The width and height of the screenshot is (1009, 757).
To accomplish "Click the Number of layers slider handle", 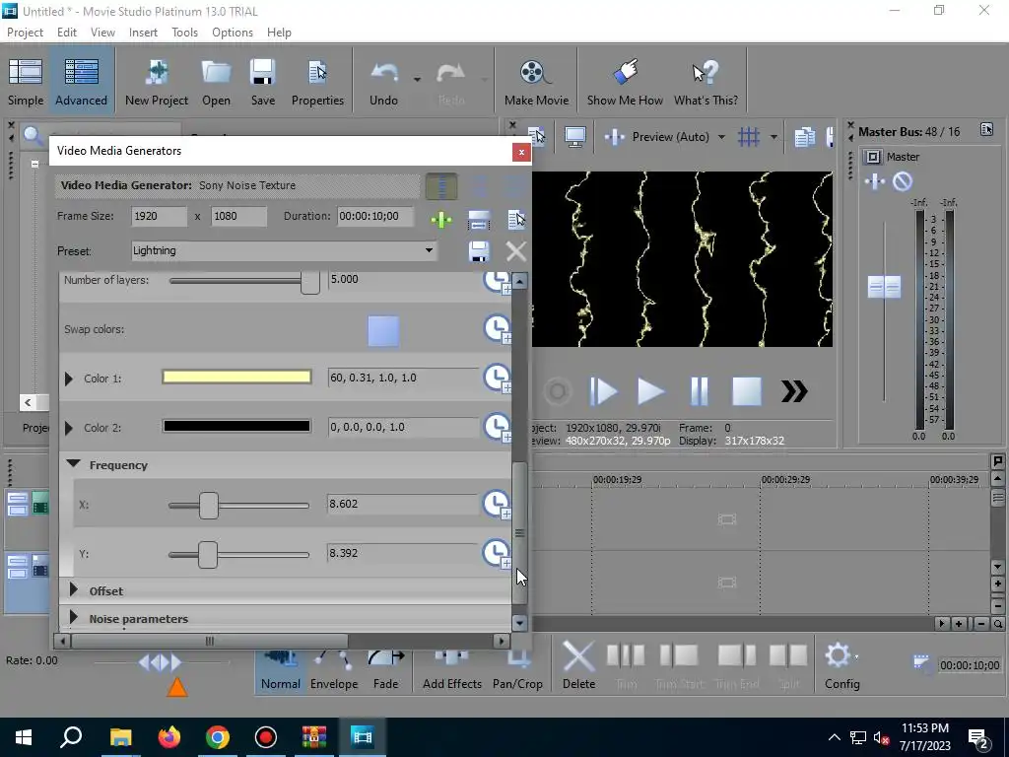I will (310, 283).
